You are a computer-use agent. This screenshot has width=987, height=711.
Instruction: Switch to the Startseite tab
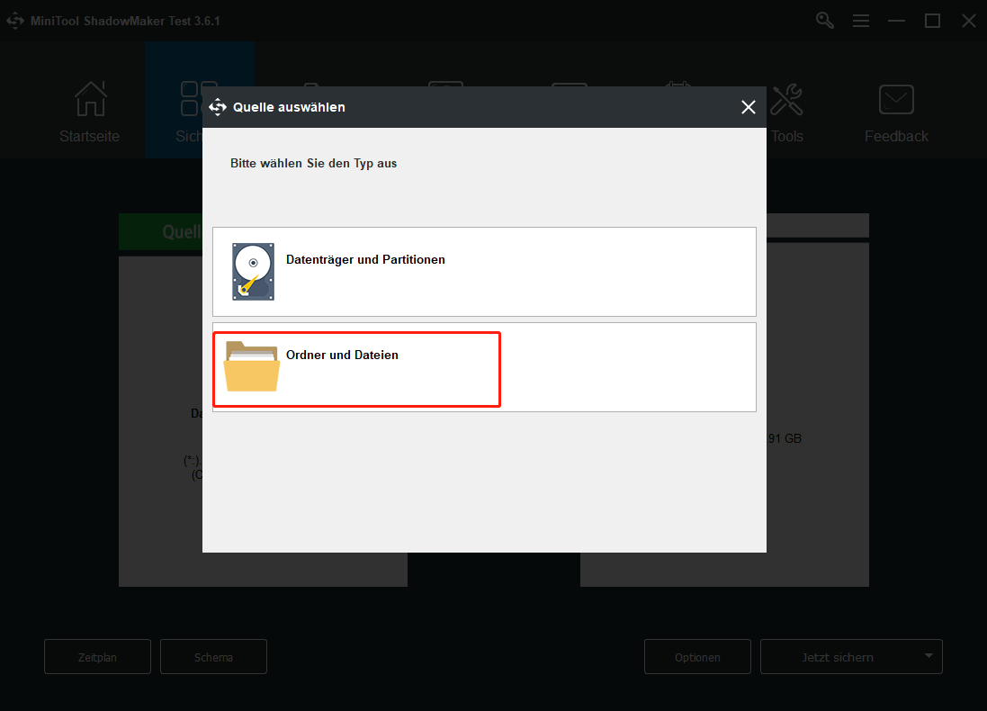pyautogui.click(x=89, y=112)
